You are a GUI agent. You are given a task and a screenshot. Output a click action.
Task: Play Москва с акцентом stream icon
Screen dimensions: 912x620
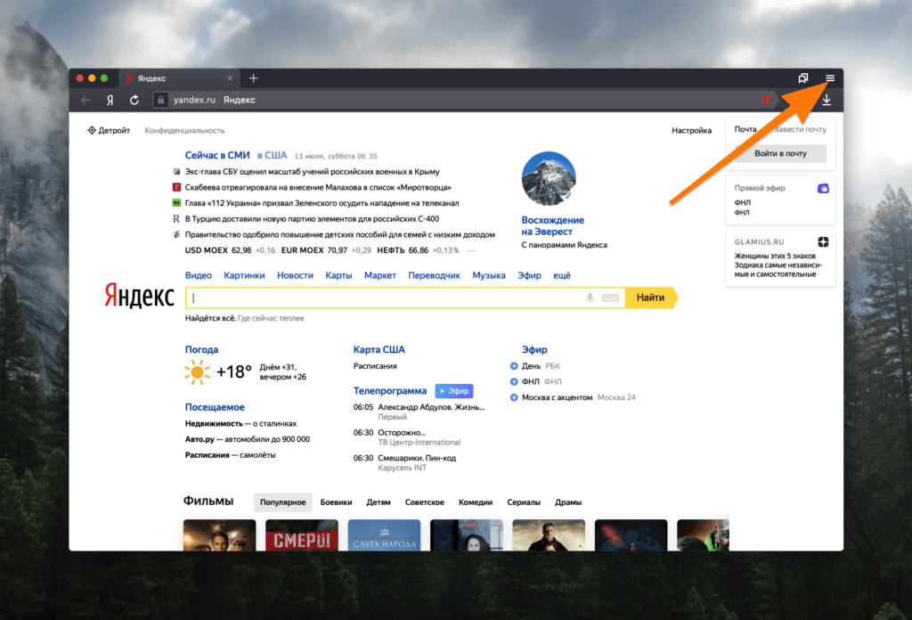514,397
